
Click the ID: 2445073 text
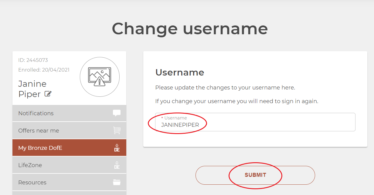click(x=33, y=60)
